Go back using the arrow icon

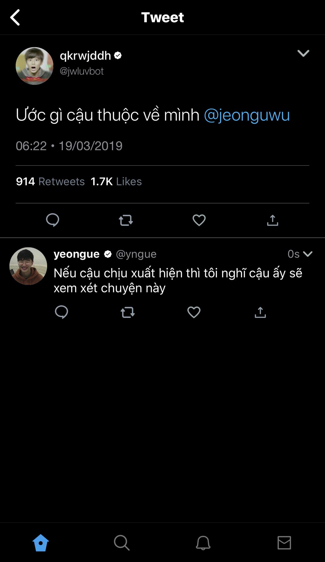pyautogui.click(x=15, y=17)
